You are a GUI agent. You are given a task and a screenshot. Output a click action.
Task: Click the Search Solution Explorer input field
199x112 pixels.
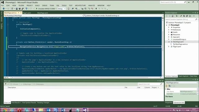[x=180, y=19]
